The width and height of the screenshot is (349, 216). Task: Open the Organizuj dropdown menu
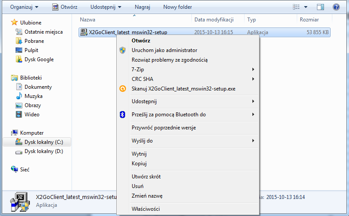[x=24, y=7]
